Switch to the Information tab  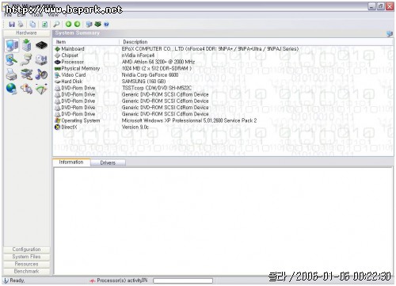[71, 162]
